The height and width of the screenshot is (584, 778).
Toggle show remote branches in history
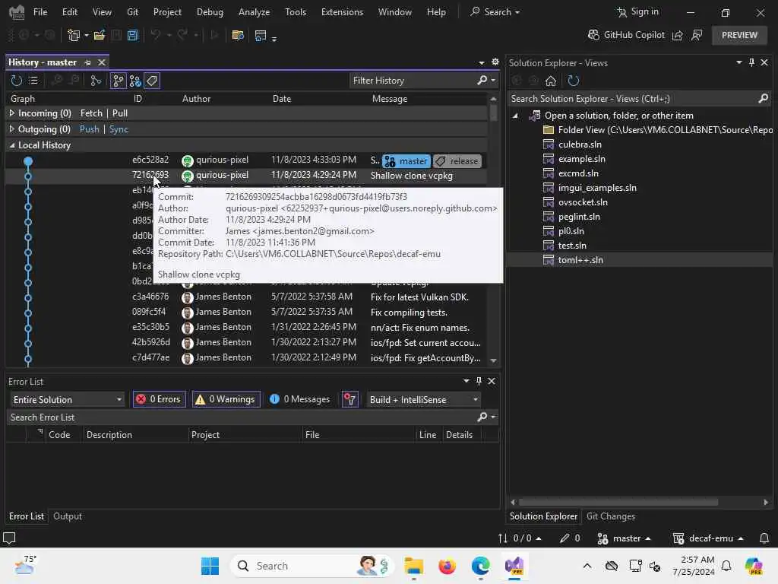pyautogui.click(x=135, y=81)
